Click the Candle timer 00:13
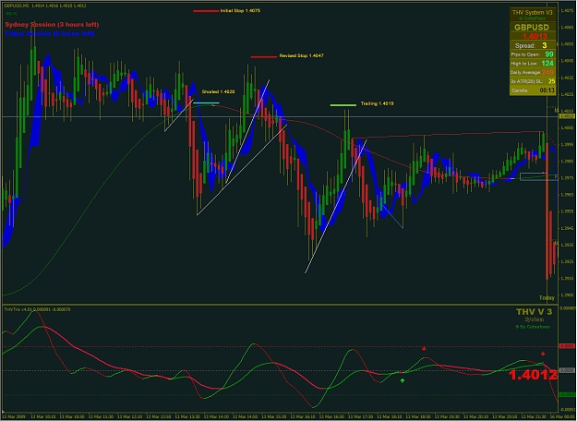Image resolution: width=577 pixels, height=421 pixels. (547, 90)
